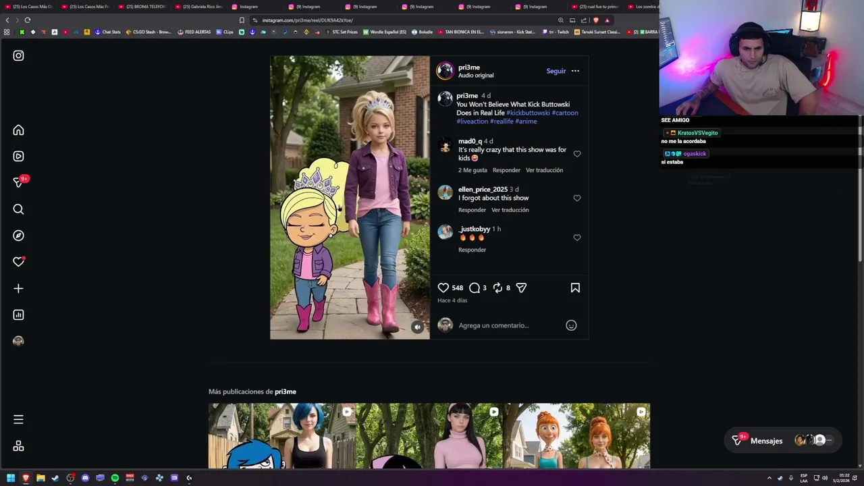Open pri3me link in Más publicaciones heading
The height and width of the screenshot is (486, 864).
pyautogui.click(x=286, y=391)
